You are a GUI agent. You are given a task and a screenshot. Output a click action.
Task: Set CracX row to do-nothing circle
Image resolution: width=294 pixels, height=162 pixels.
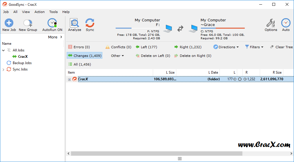(x=239, y=79)
